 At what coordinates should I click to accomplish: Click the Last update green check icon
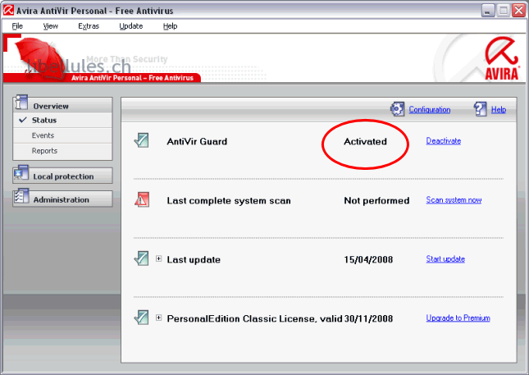tap(141, 258)
